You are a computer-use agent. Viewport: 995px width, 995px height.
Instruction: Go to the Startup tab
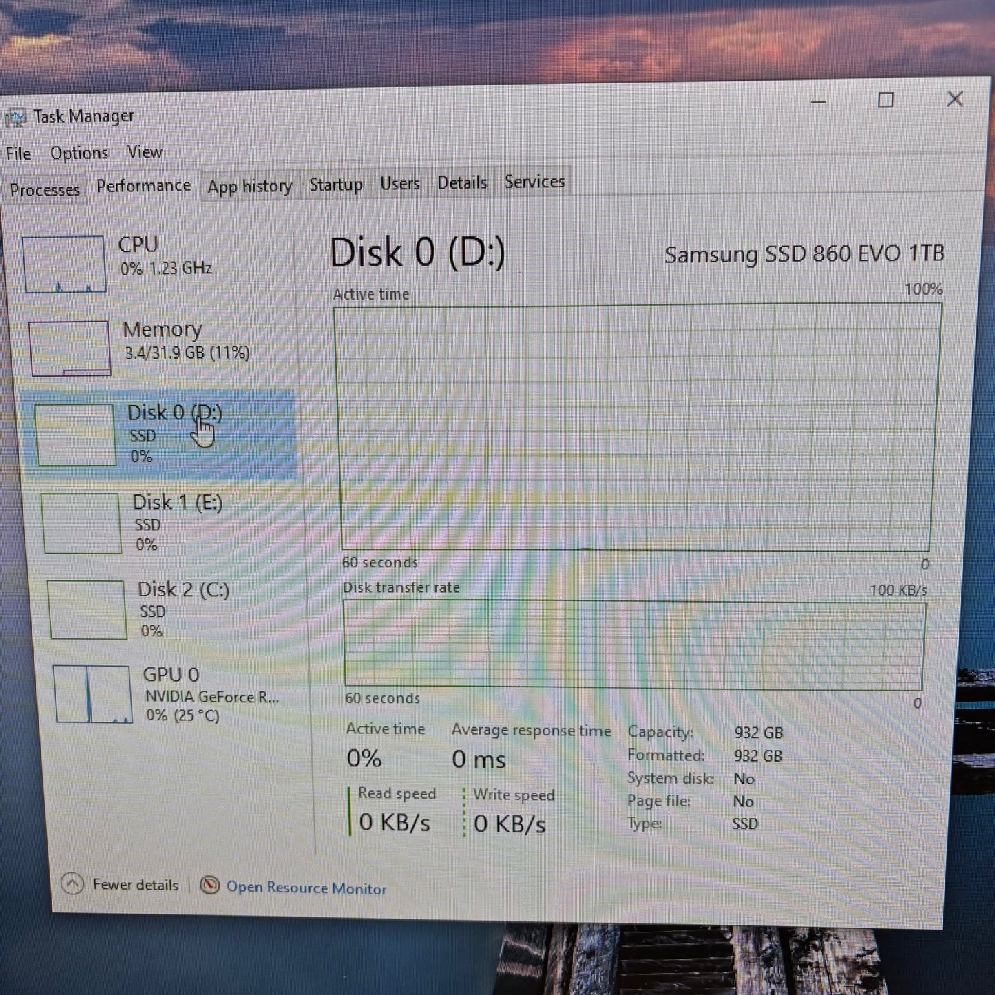pos(335,185)
